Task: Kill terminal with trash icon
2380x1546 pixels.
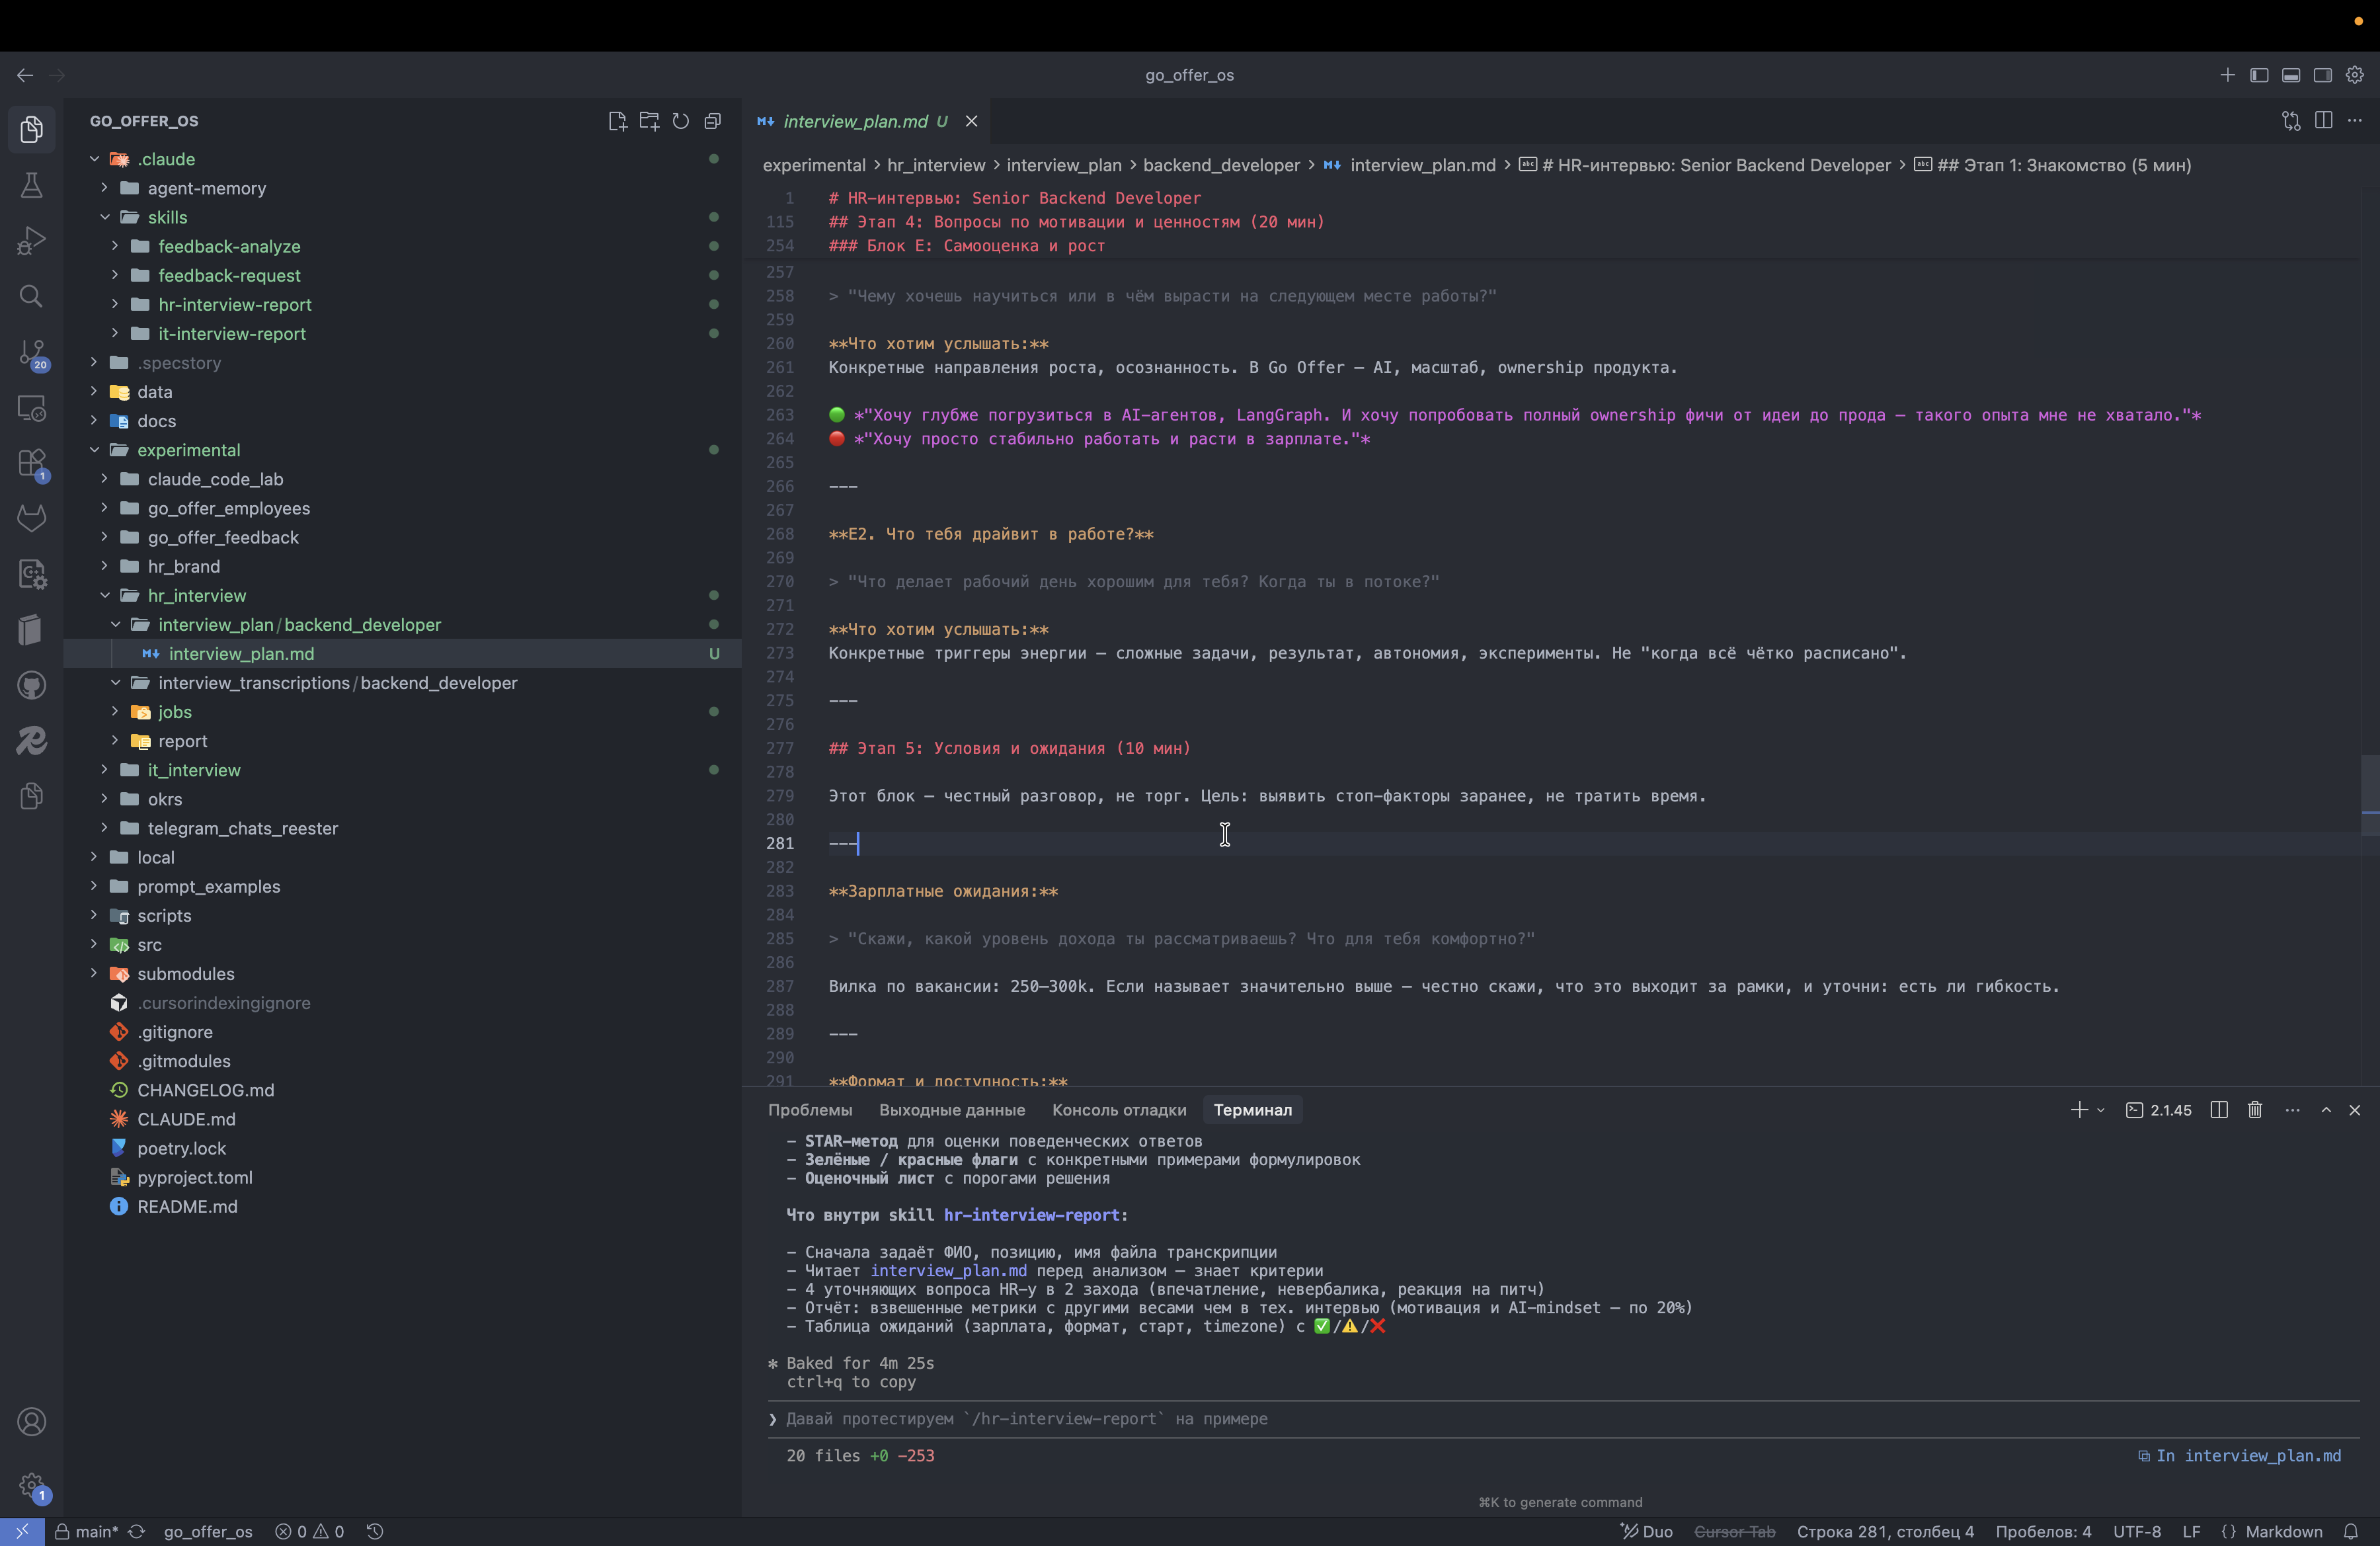Action: pyautogui.click(x=2255, y=1110)
